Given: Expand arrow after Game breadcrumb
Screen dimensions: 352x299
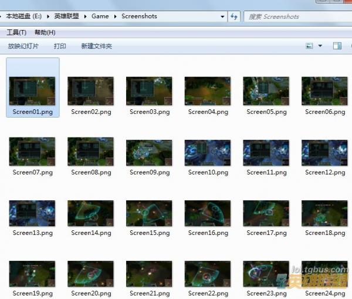Looking at the screenshot, I should (x=115, y=16).
